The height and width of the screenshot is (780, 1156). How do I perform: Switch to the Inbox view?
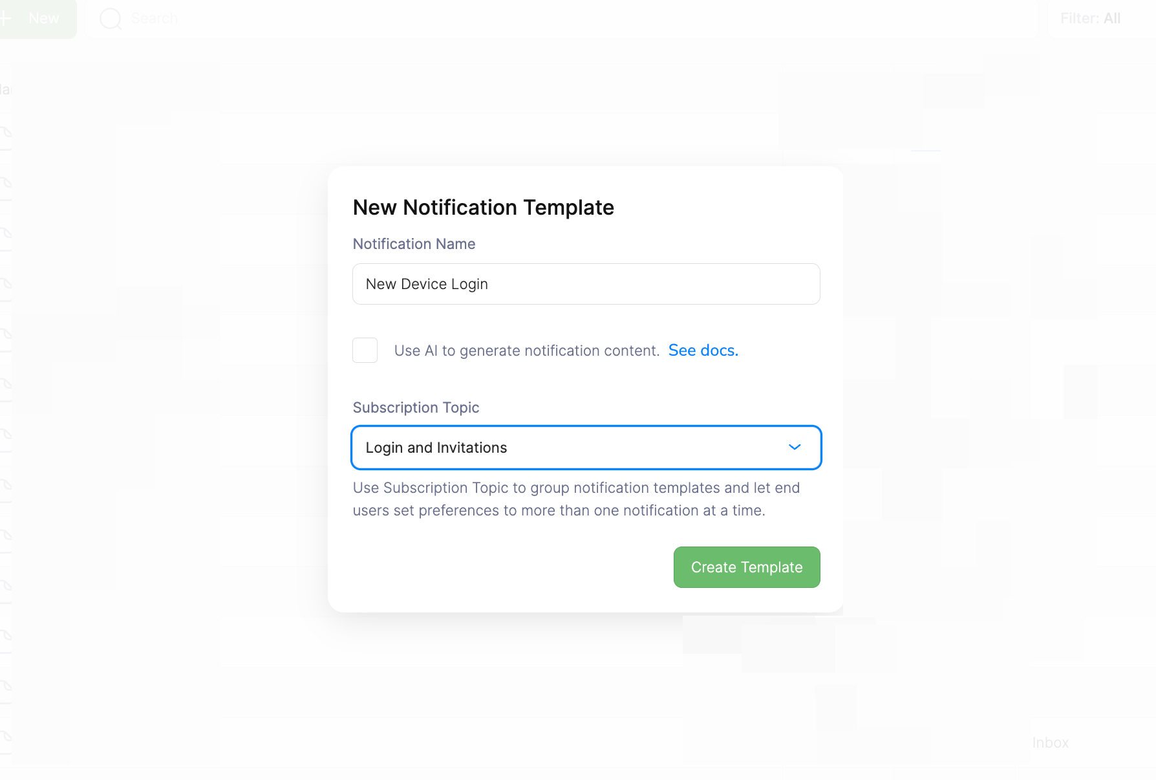tap(1051, 742)
